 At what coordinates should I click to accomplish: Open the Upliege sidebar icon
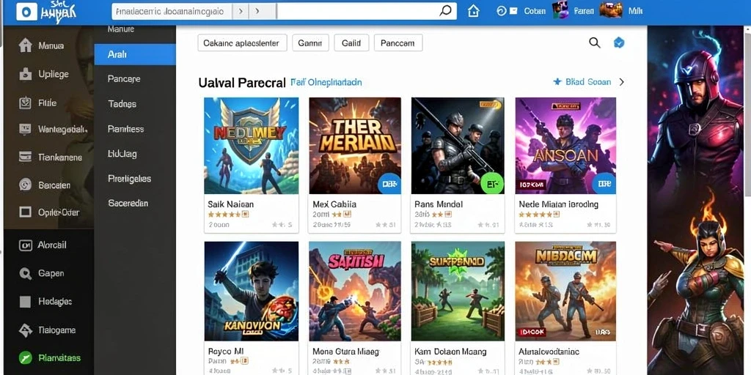coord(25,74)
